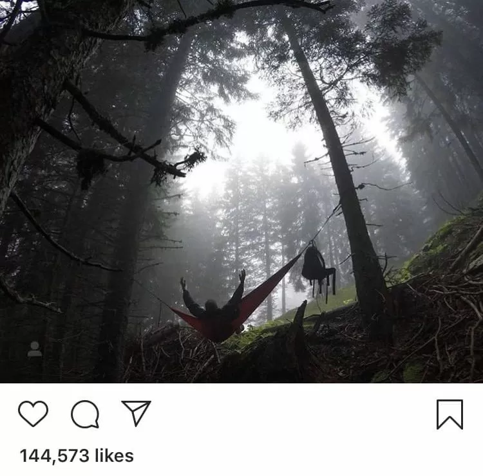
Task: Show tagged people via the person icon
Action: click(x=35, y=349)
